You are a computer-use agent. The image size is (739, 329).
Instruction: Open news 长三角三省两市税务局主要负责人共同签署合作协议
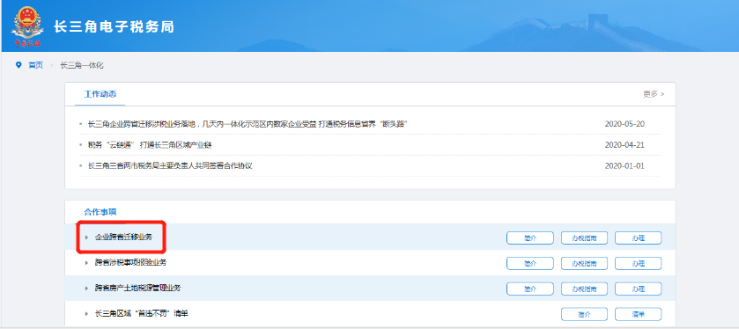tap(171, 165)
